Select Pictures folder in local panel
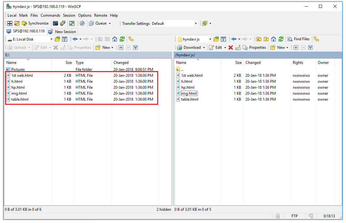346x223 pixels. pyautogui.click(x=18, y=70)
